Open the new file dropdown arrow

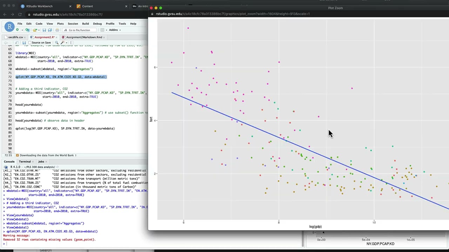pyautogui.click(x=22, y=30)
